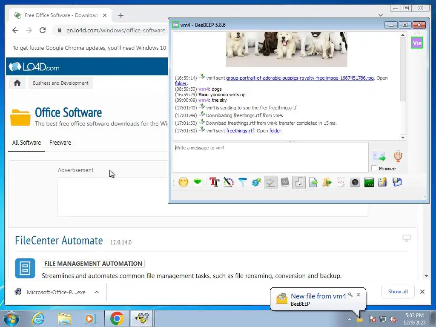The width and height of the screenshot is (436, 327).
Task: Close the Free Office Software tab
Action: (x=105, y=15)
